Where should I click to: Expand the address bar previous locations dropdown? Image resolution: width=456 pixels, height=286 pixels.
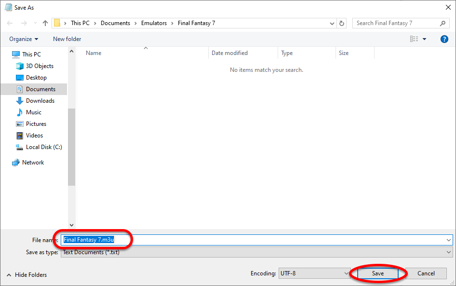tap(332, 23)
